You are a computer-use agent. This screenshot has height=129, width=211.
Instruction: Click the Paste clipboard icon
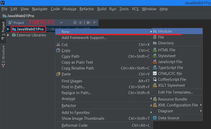point(58,74)
